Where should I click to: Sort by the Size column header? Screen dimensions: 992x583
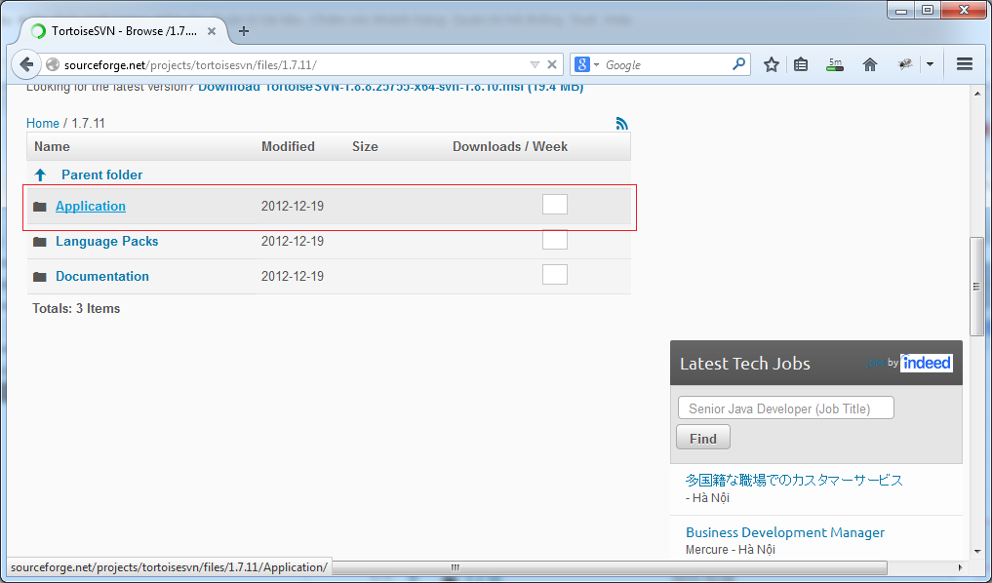[365, 146]
